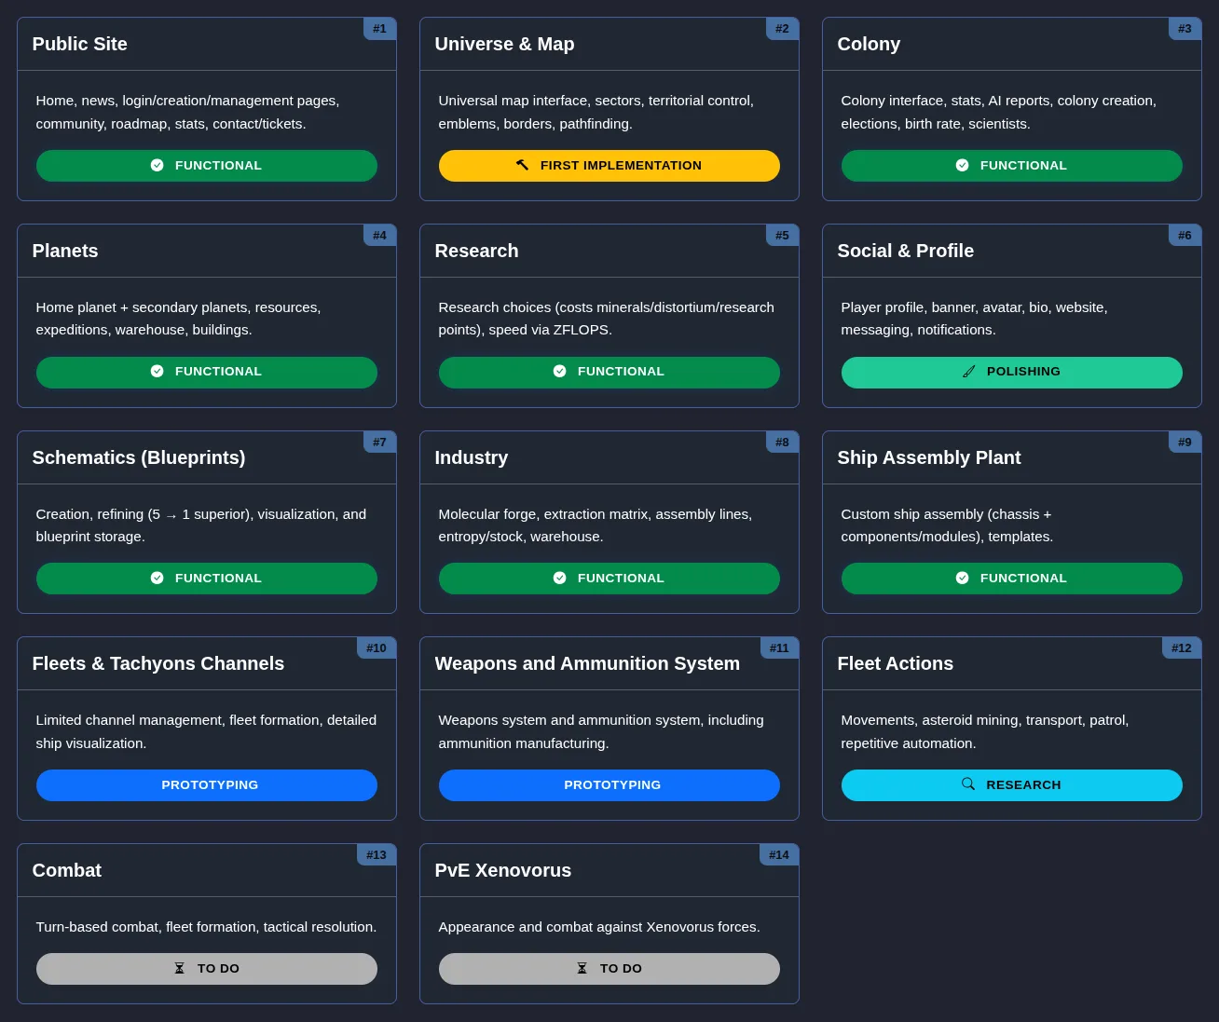The width and height of the screenshot is (1219, 1022).
Task: Click the hourglass icon in PvE Xenovorus' To Do pill
Action: [582, 968]
